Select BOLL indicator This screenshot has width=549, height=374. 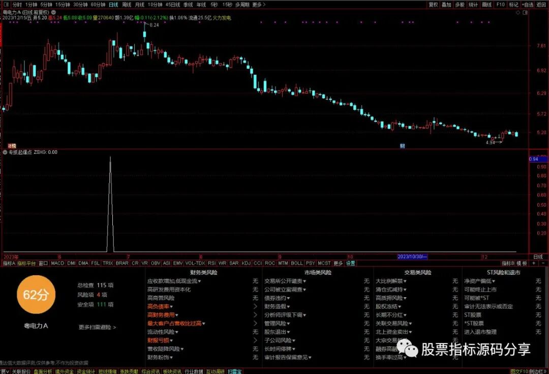[296, 263]
